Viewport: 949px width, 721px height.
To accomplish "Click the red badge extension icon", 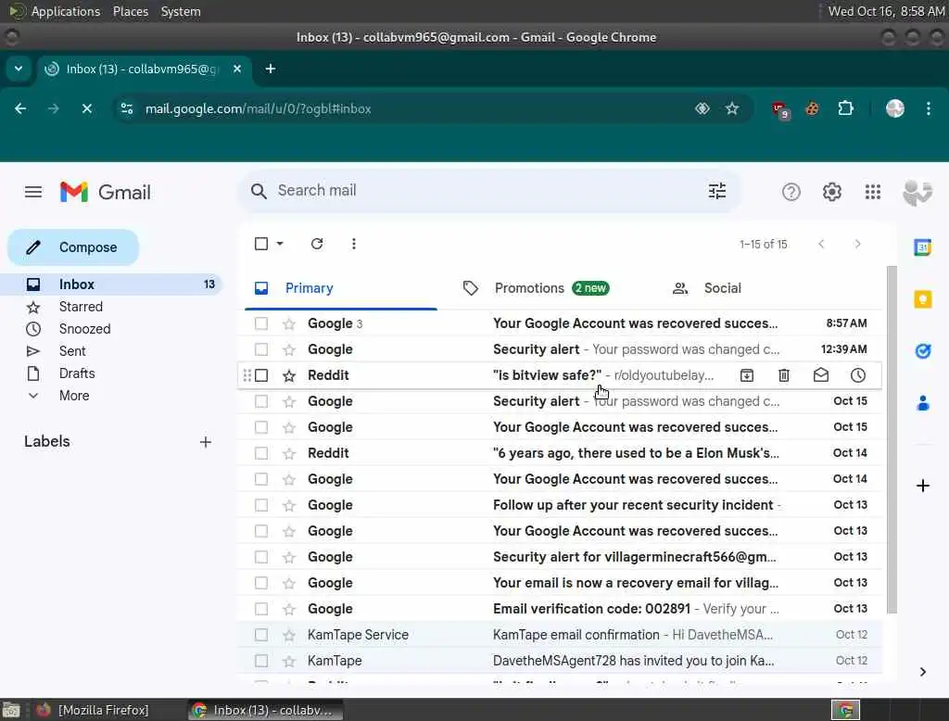I will click(780, 110).
